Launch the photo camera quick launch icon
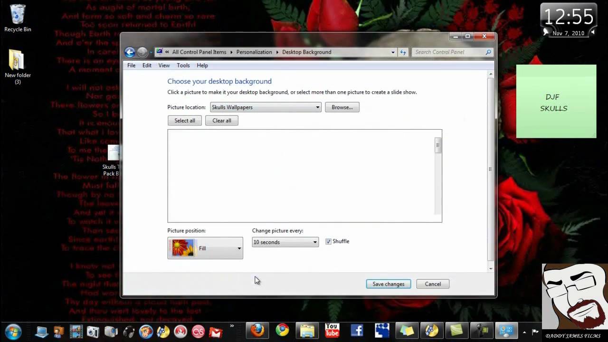 pos(93,331)
